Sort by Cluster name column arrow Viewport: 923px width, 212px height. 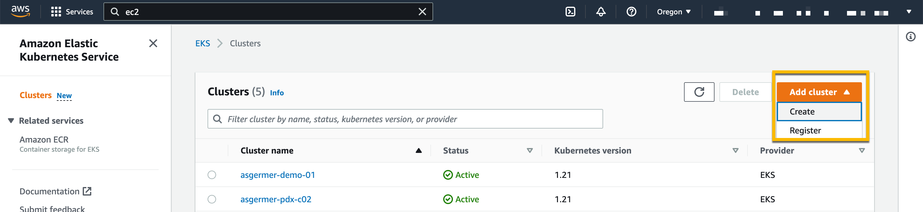coord(418,150)
